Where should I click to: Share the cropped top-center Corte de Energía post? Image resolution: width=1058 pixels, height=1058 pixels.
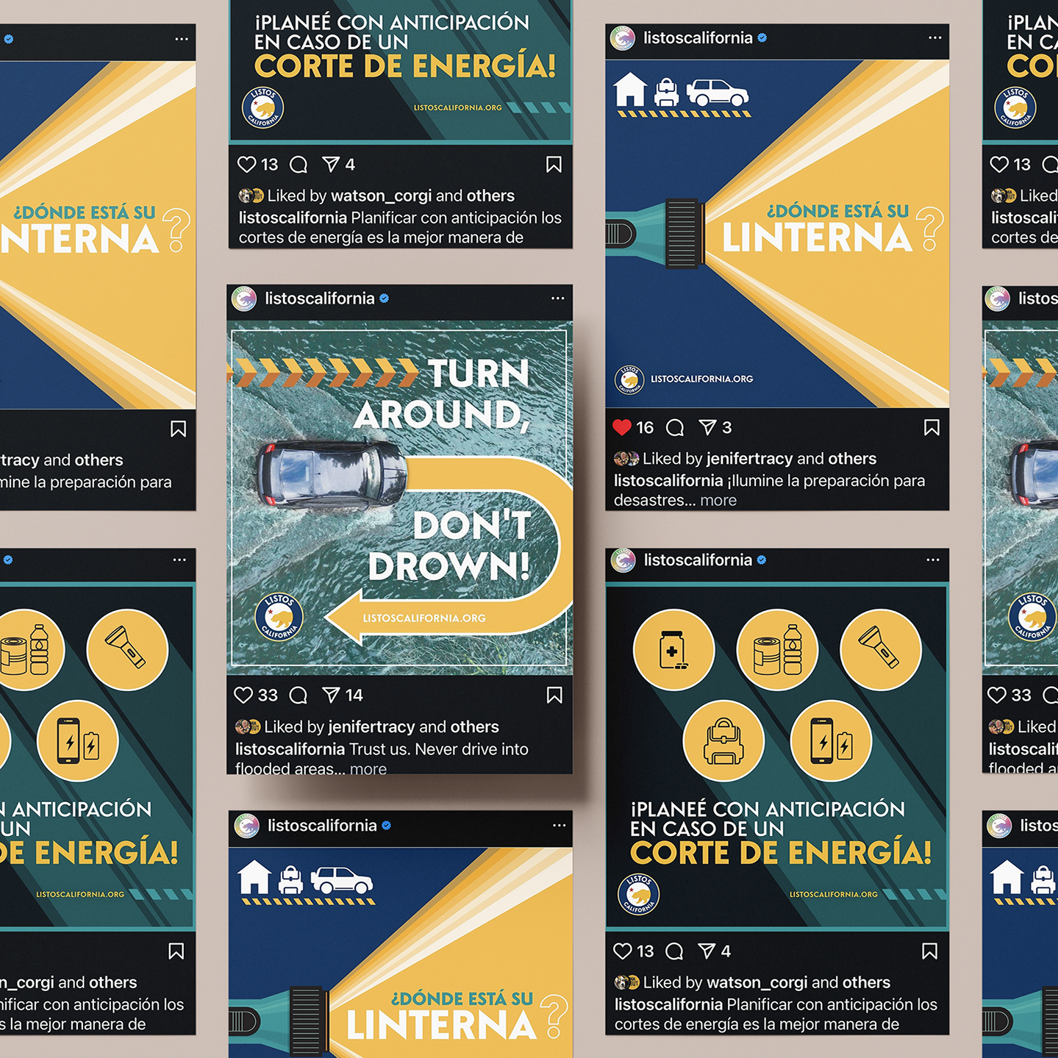[x=331, y=164]
